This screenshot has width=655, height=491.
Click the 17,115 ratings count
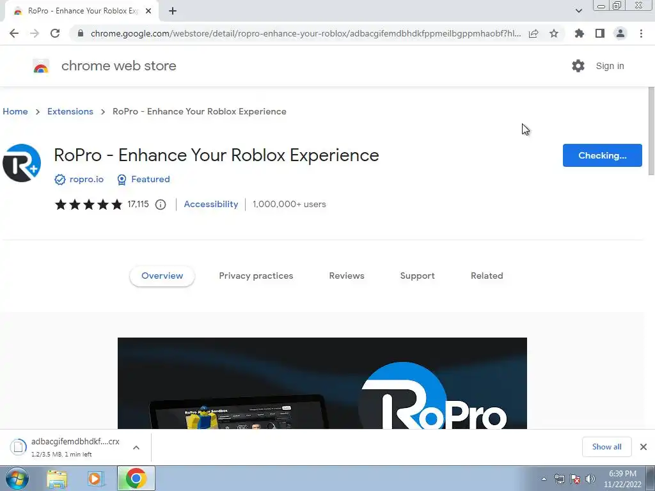tap(138, 204)
